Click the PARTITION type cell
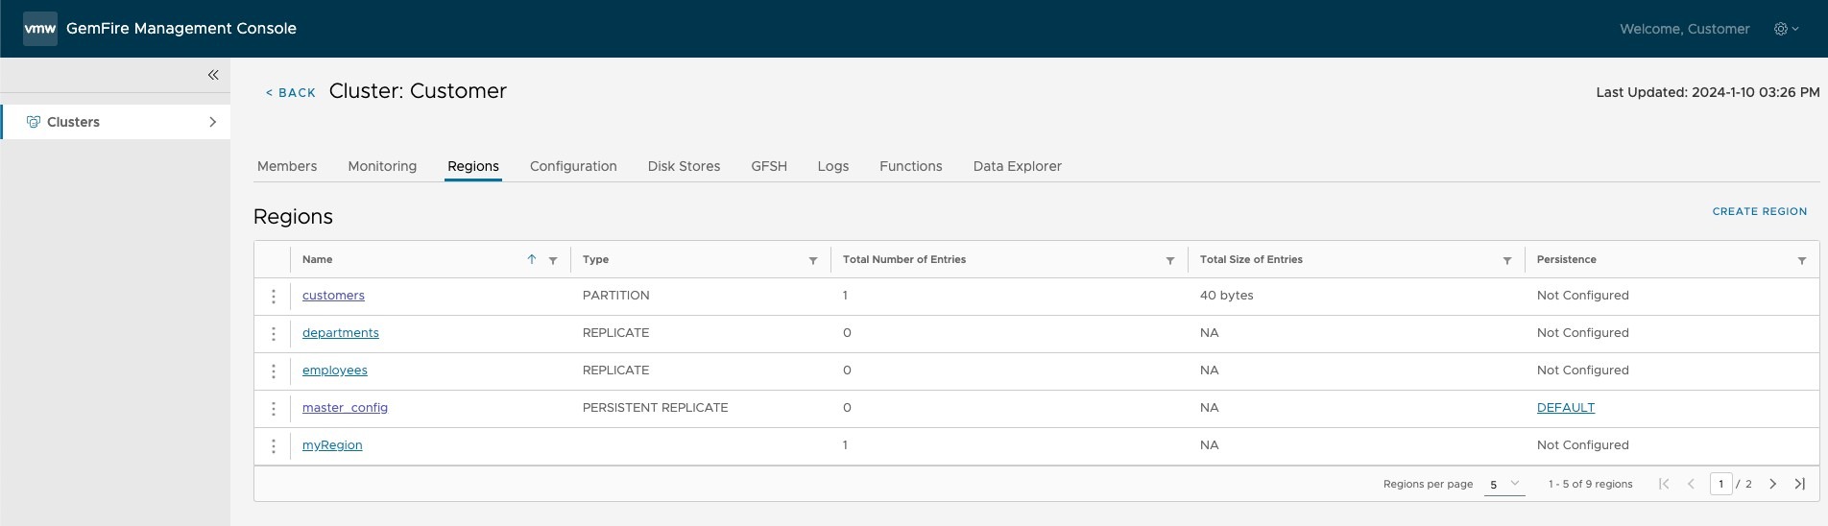This screenshot has width=1828, height=526. [x=616, y=296]
